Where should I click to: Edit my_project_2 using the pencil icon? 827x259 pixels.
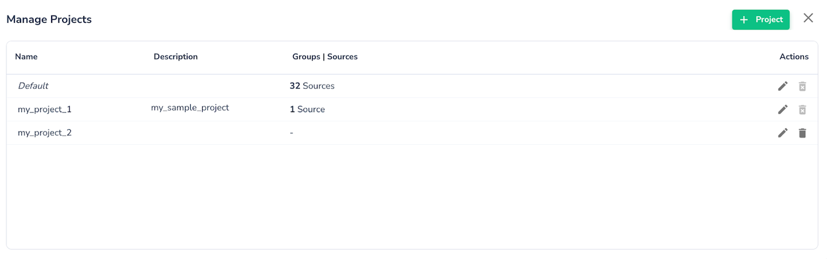pyautogui.click(x=783, y=133)
